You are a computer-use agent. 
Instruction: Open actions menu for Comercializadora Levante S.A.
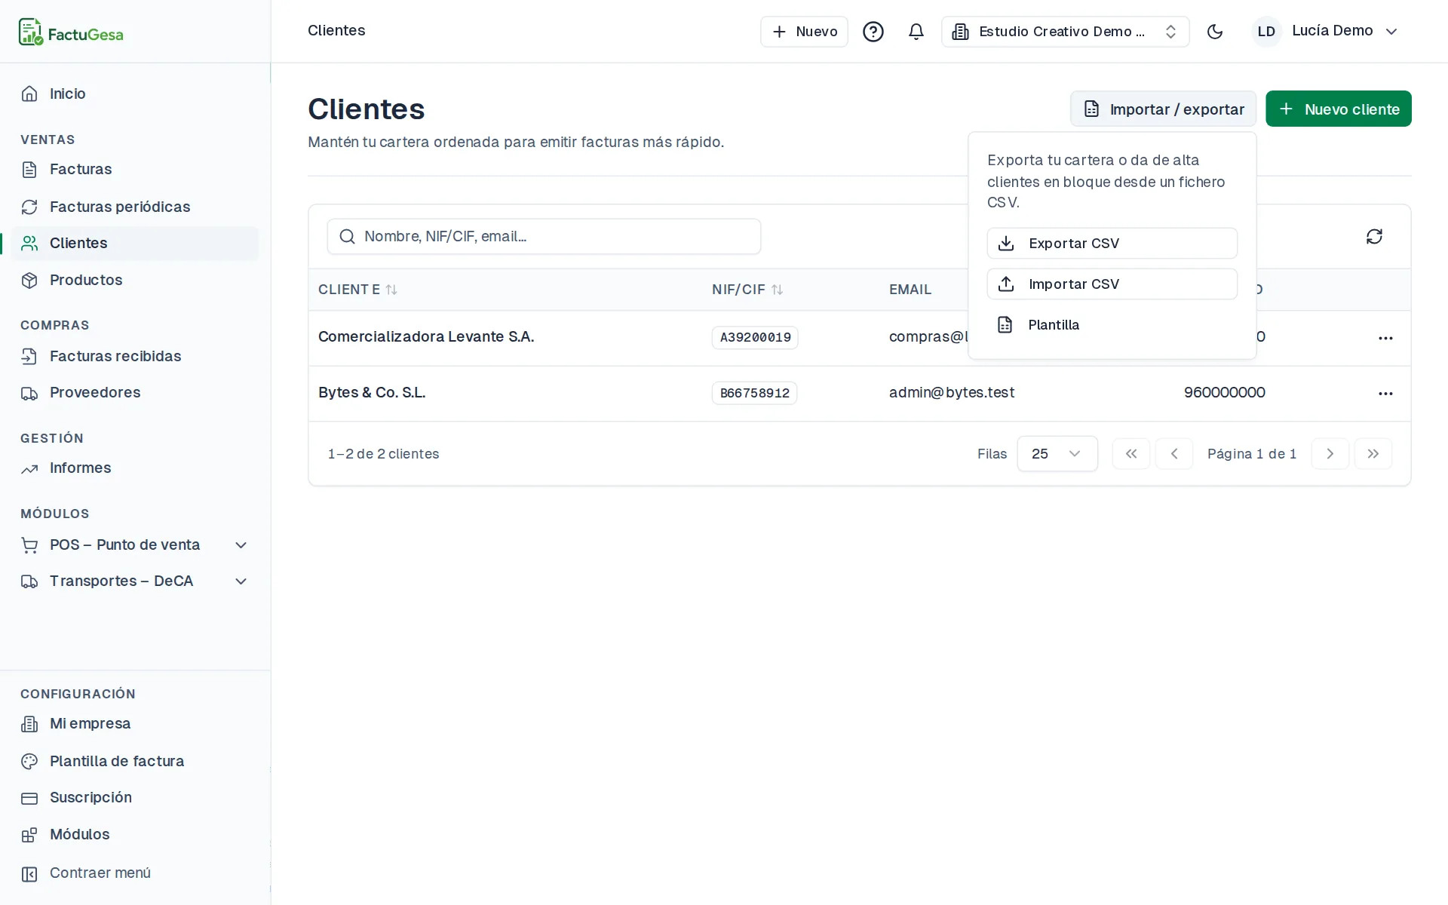pyautogui.click(x=1385, y=338)
